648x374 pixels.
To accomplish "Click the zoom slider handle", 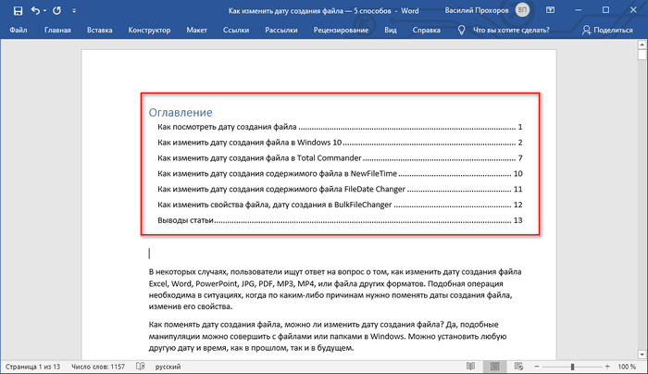I will tap(572, 367).
